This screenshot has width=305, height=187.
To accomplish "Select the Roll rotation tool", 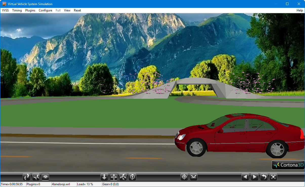I will tap(132, 177).
